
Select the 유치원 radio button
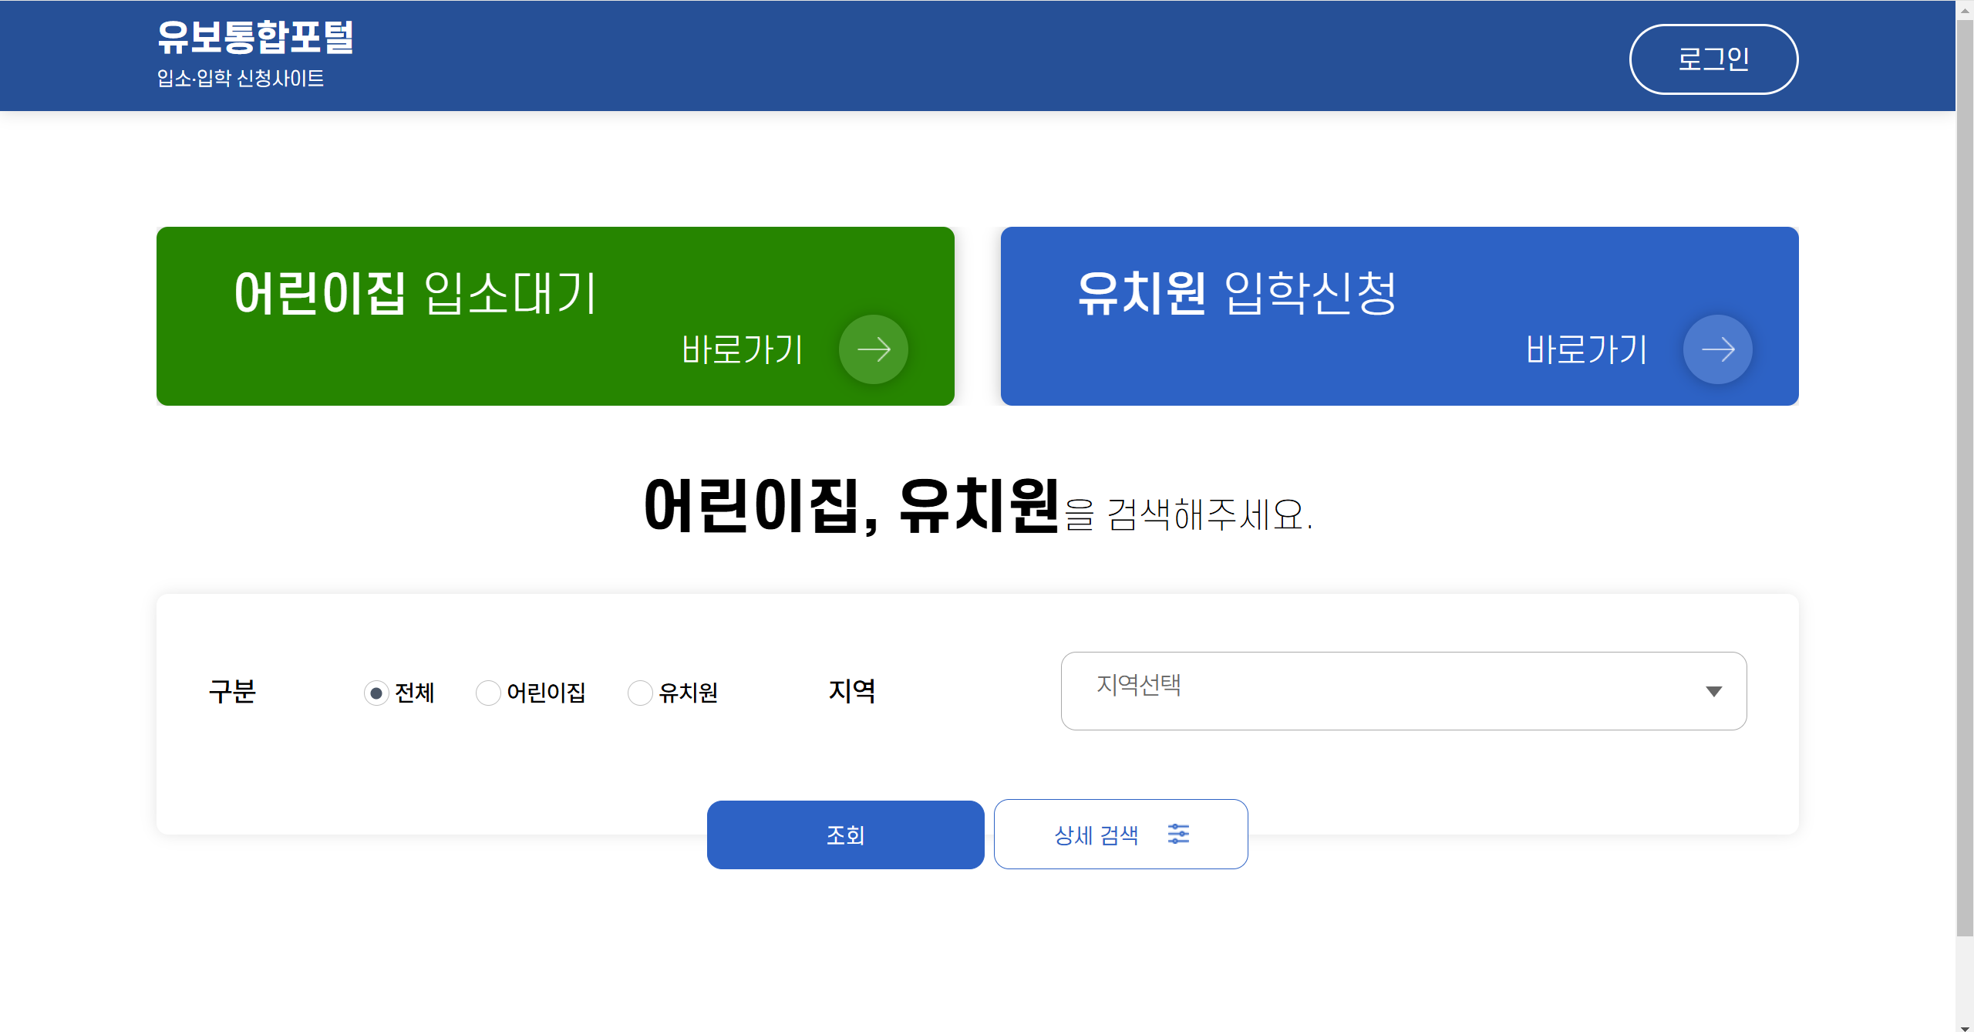click(640, 693)
